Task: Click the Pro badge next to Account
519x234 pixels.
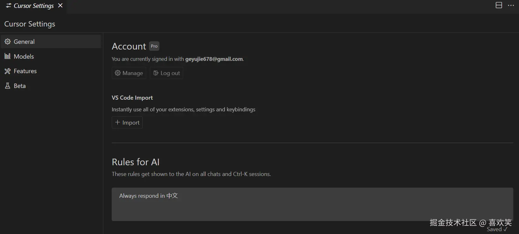Action: [x=154, y=46]
